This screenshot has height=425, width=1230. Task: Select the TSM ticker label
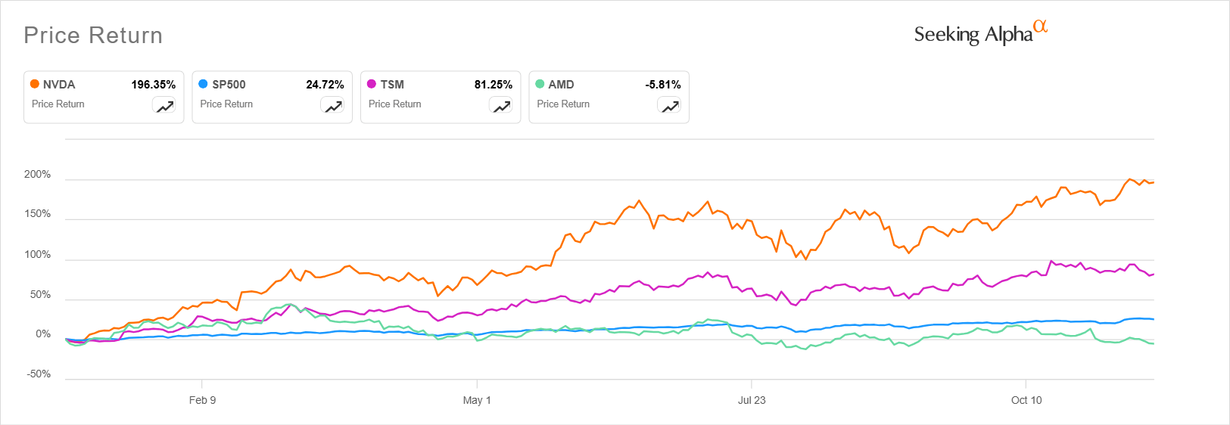[x=392, y=85]
